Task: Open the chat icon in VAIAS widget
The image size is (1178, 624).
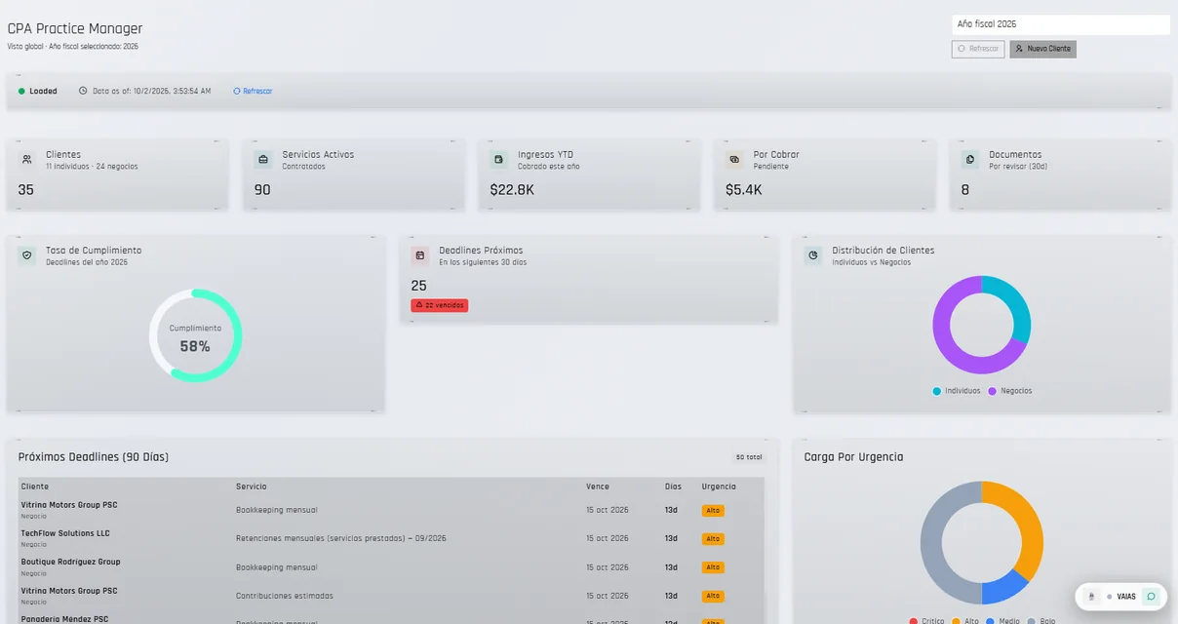Action: pyautogui.click(x=1152, y=597)
